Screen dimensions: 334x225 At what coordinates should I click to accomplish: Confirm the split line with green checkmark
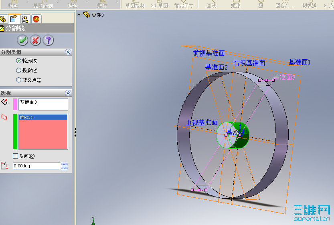[22, 40]
